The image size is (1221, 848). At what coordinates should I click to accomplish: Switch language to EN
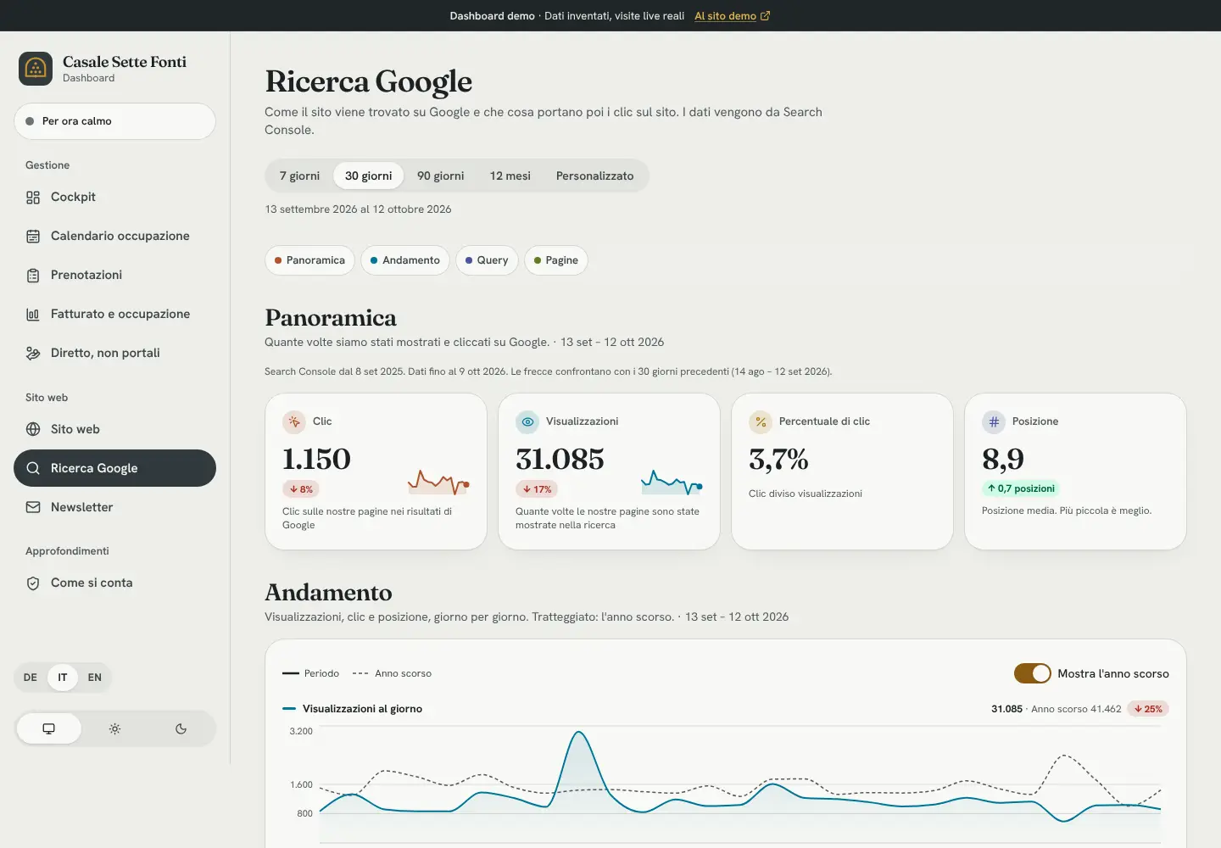[x=95, y=678]
